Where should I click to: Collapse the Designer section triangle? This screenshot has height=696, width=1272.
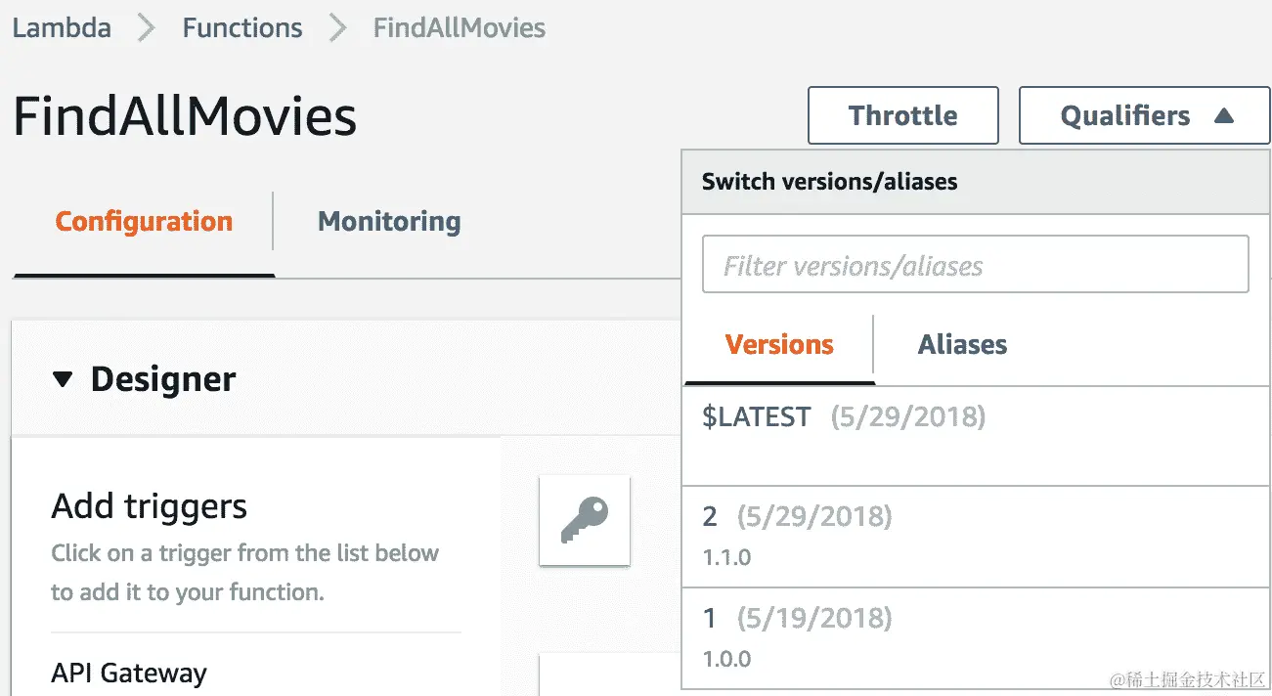[63, 379]
